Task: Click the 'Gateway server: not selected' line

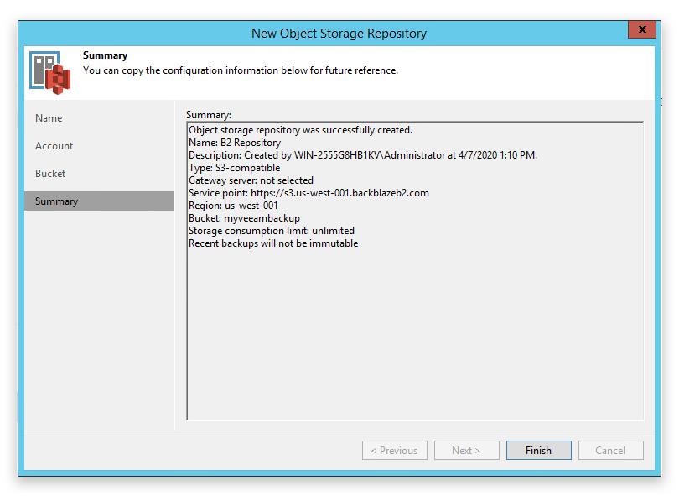Action: 251,180
